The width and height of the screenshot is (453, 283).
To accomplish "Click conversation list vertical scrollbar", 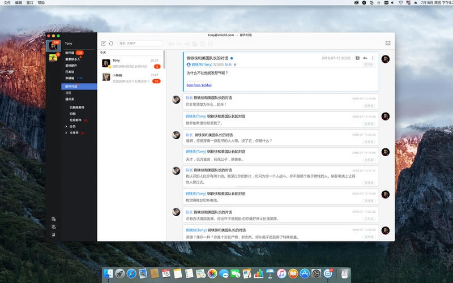I will [164, 59].
